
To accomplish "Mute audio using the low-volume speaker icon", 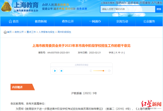I will (x=91, y=71).
